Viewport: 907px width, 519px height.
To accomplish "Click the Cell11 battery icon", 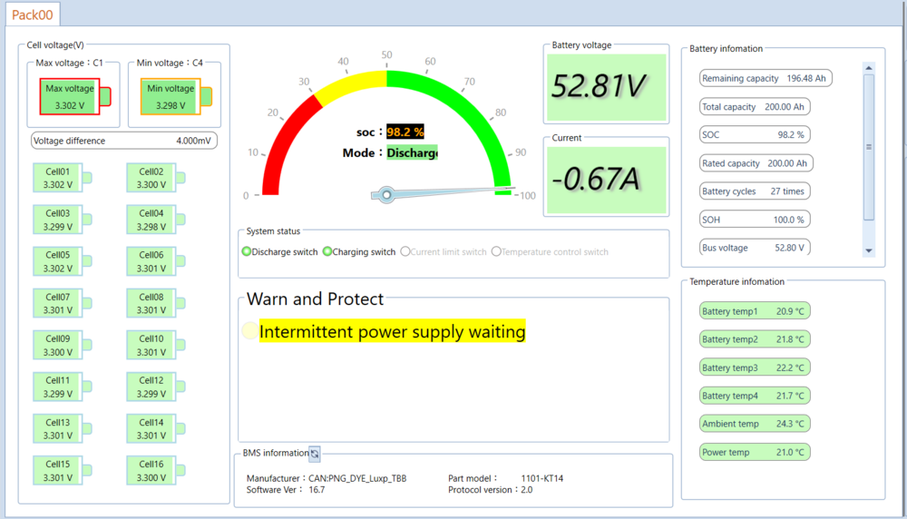I will pos(63,387).
